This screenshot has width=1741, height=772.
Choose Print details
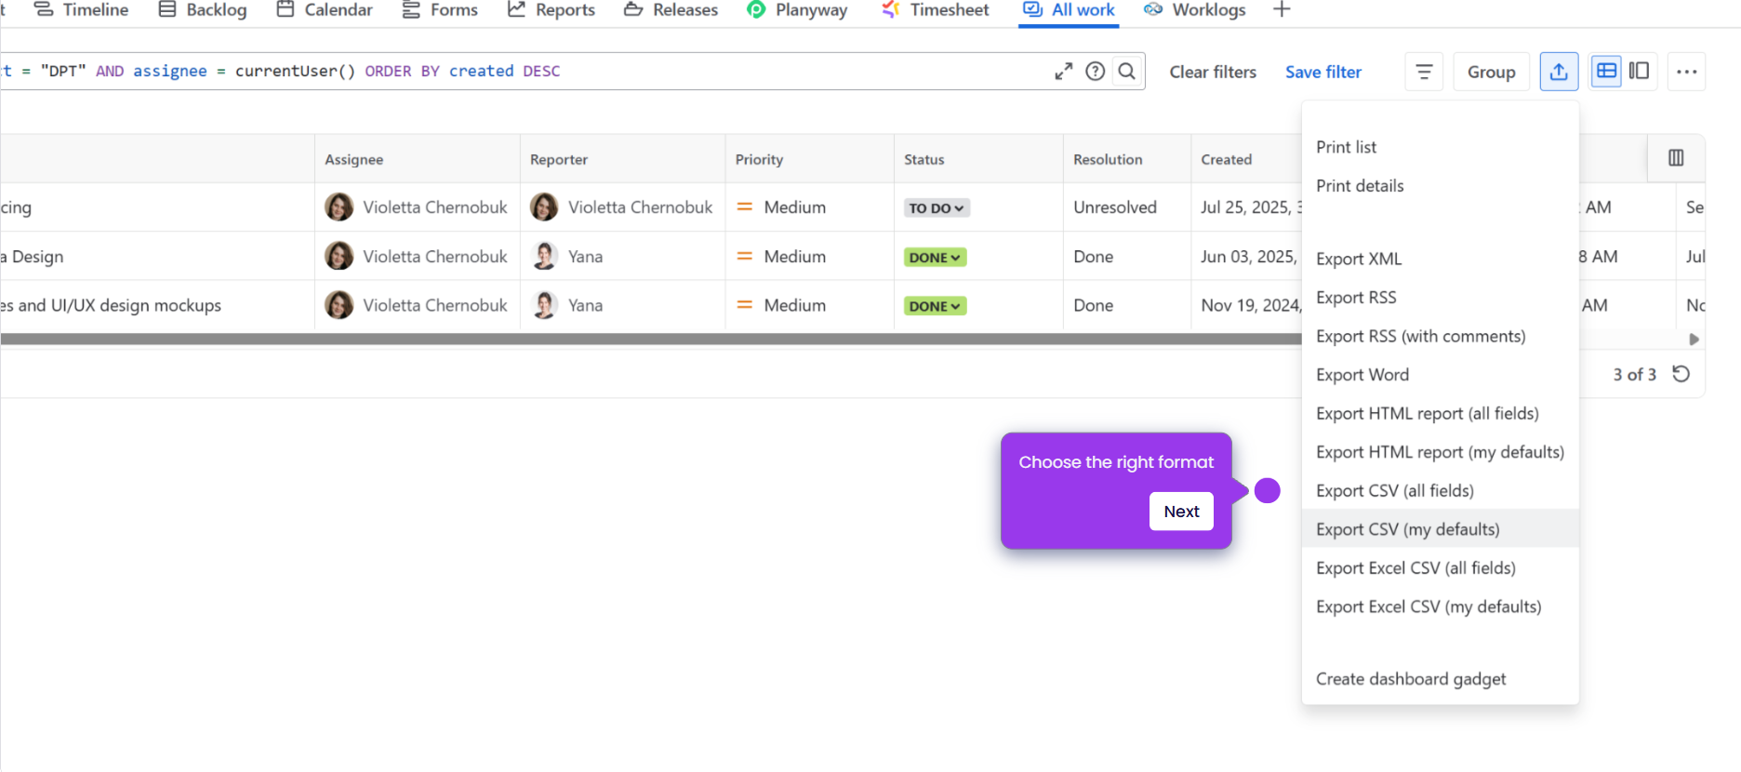[1441, 186]
